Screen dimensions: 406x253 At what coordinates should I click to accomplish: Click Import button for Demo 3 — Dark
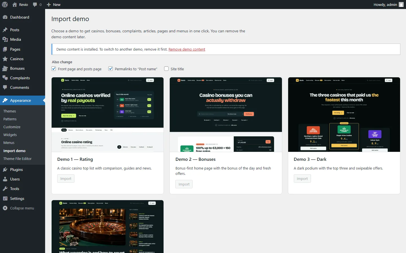coord(302,179)
